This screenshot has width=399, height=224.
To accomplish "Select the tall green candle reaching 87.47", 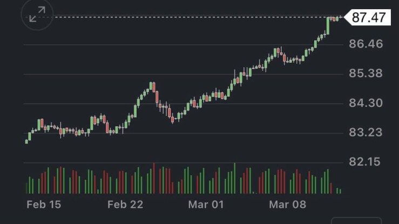I will pyautogui.click(x=328, y=26).
